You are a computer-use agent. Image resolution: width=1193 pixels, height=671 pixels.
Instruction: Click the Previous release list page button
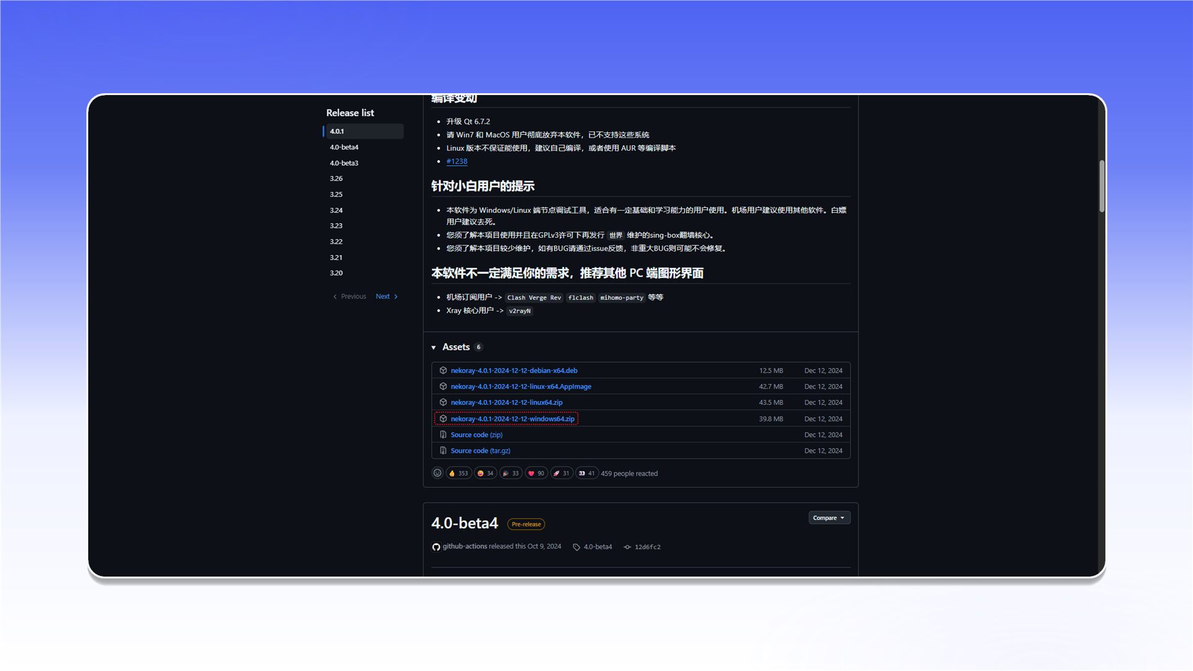(350, 297)
